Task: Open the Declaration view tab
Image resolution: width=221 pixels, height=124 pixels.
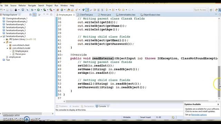Action: tap(87, 106)
